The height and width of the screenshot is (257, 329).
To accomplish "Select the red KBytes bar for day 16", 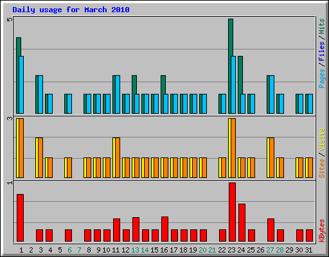I will coord(164,229).
